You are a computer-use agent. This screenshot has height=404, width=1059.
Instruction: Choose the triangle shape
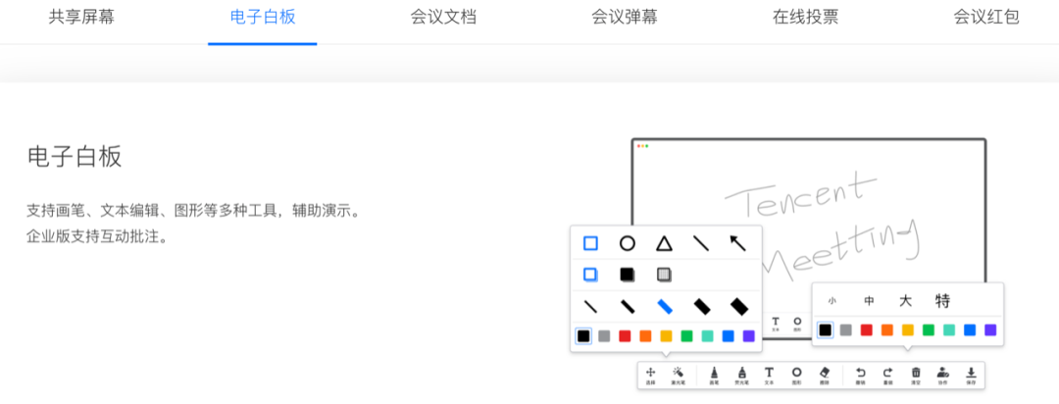(x=665, y=243)
